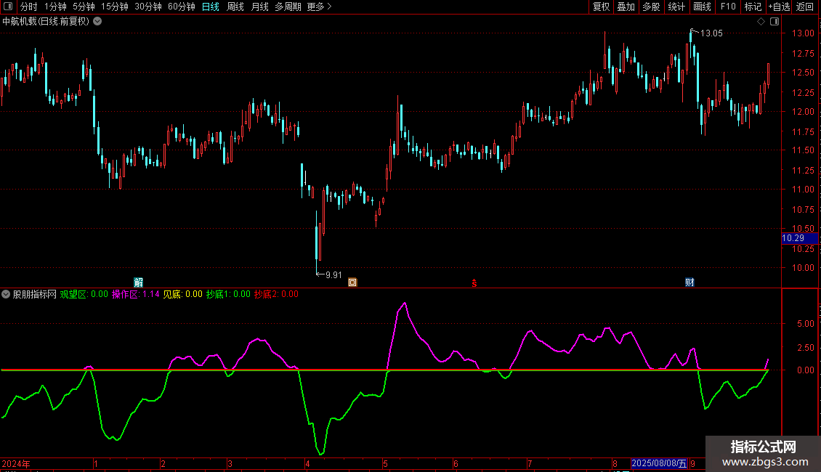Select the 周线 weekly period tab
821x472 pixels.
235,7
